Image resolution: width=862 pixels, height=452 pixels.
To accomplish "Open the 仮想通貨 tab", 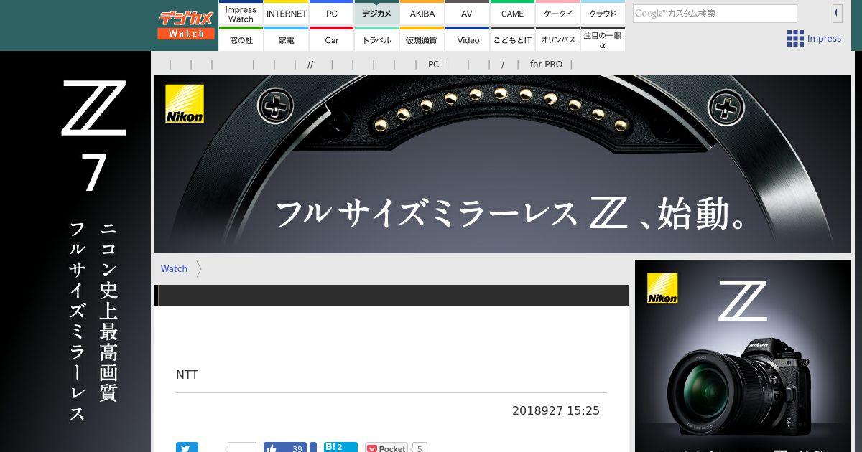I will point(422,39).
